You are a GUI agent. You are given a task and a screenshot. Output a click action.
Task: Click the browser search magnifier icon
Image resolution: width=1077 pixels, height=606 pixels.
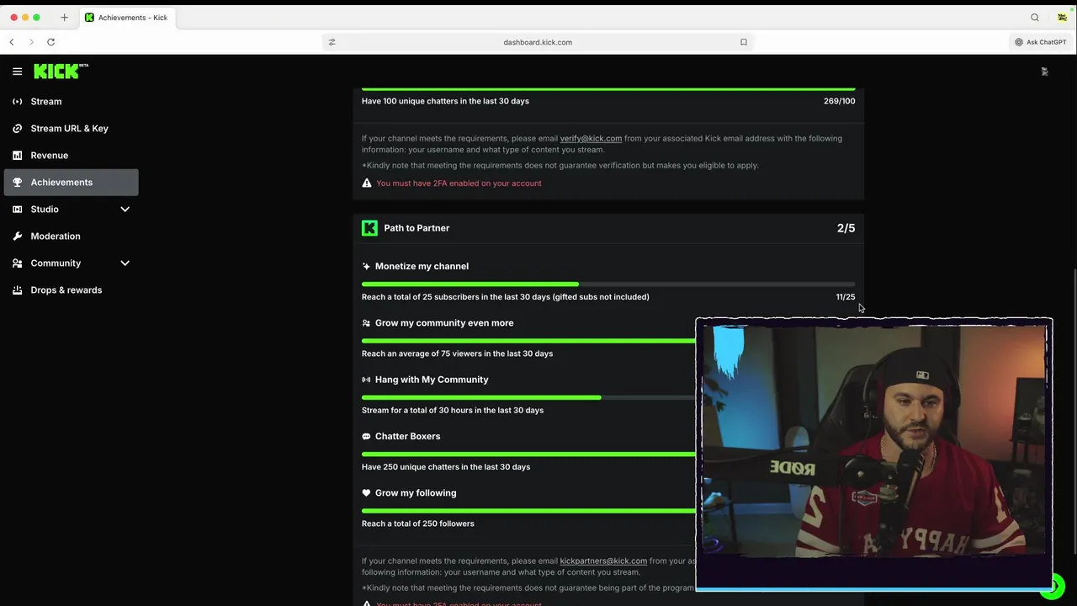pos(1035,18)
